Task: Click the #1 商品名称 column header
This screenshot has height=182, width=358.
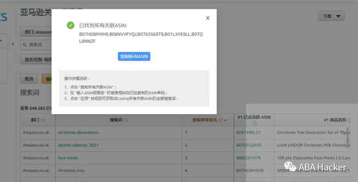Action: pos(335,120)
